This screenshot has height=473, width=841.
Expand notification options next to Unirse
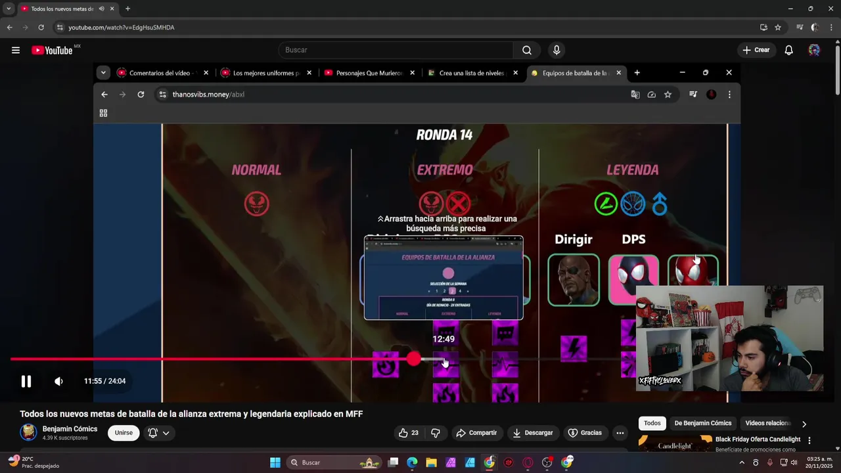[159, 433]
